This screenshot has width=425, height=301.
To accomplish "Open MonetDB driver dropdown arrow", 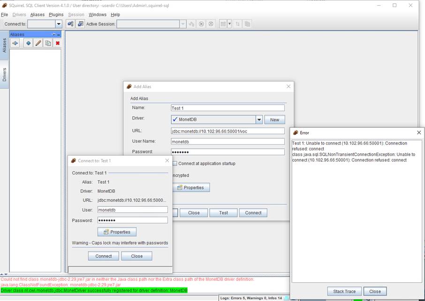I will tap(259, 120).
